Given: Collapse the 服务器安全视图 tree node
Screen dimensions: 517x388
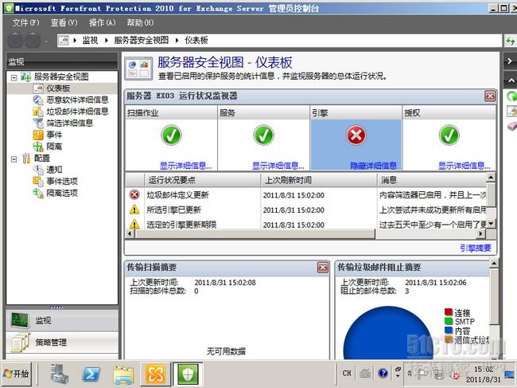Looking at the screenshot, I should (x=14, y=78).
